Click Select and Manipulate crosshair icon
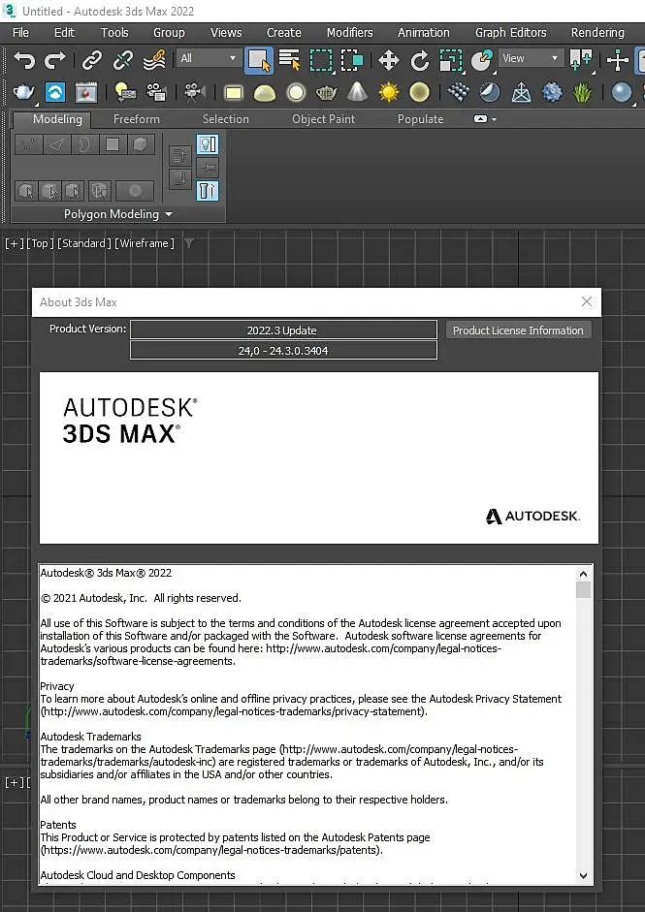This screenshot has width=645, height=912. click(617, 60)
